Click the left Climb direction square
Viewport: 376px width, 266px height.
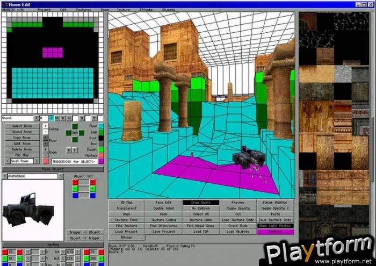click(68, 133)
